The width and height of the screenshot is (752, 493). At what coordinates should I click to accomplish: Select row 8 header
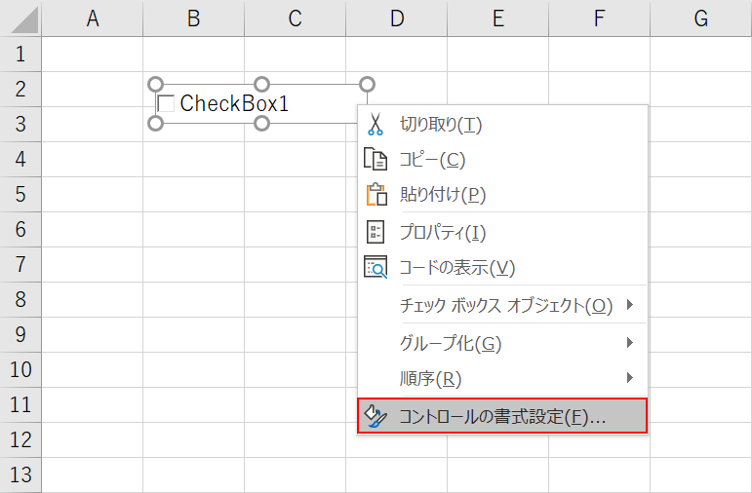tap(20, 299)
